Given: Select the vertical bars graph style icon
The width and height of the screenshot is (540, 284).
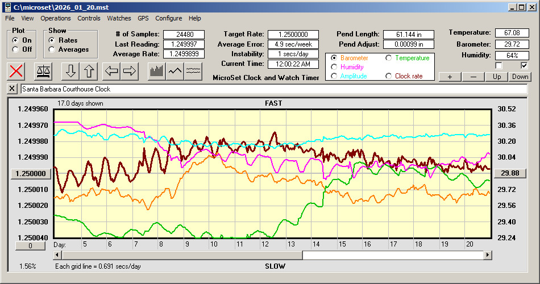Looking at the screenshot, I should [156, 71].
